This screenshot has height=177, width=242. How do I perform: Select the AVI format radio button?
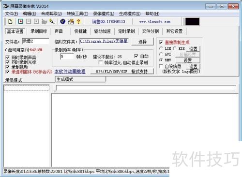(161, 54)
